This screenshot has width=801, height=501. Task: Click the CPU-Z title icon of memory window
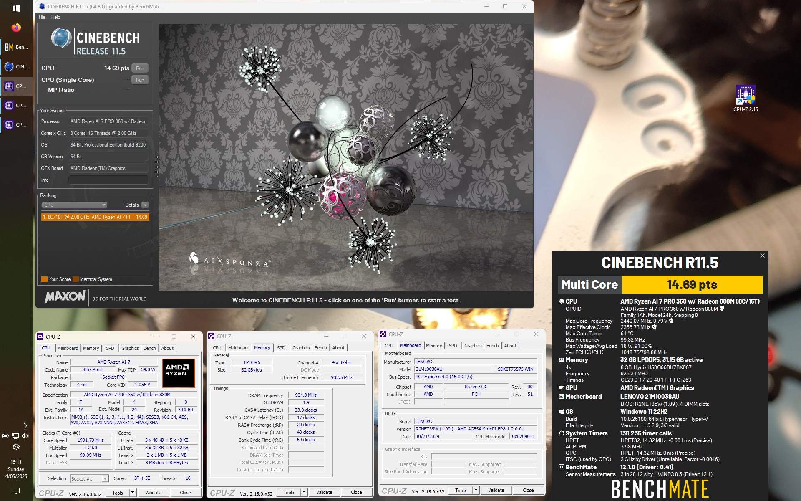pyautogui.click(x=211, y=336)
